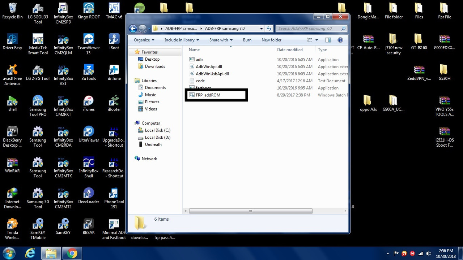This screenshot has height=260, width=463.
Task: Select the avast! Free Antivirus icon
Action: (12, 75)
